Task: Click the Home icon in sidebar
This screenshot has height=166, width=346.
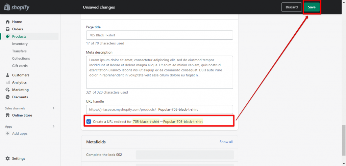Action: coord(7,22)
